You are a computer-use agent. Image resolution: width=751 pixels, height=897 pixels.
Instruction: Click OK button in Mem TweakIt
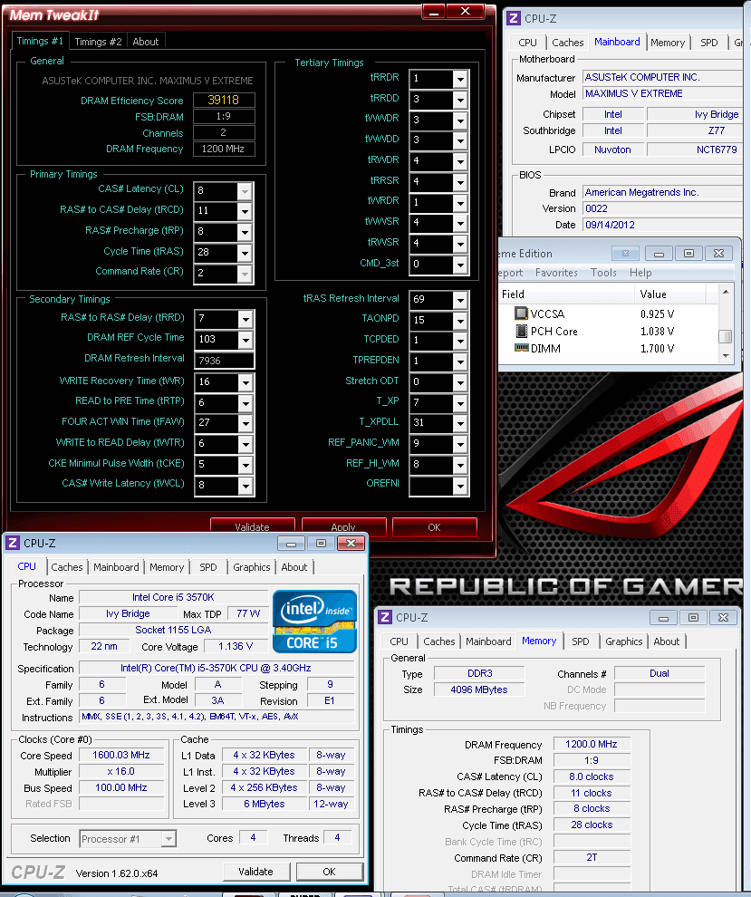[434, 526]
